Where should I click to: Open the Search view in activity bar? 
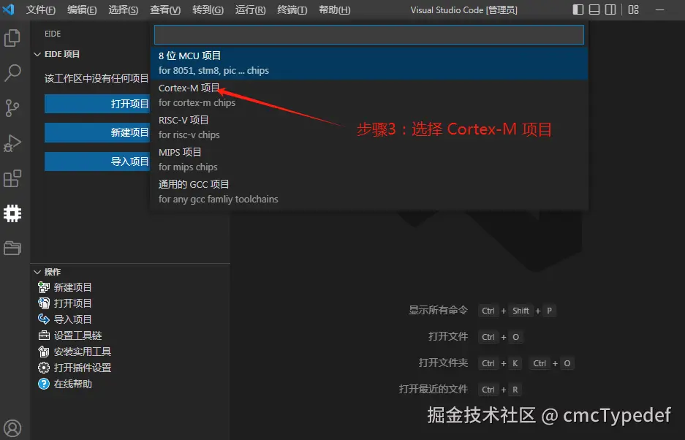coord(12,73)
